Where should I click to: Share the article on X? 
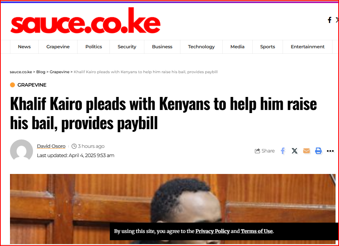[294, 151]
